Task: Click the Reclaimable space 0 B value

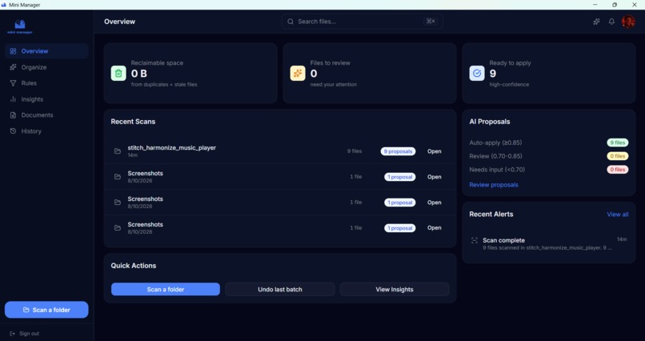Action: (x=139, y=74)
